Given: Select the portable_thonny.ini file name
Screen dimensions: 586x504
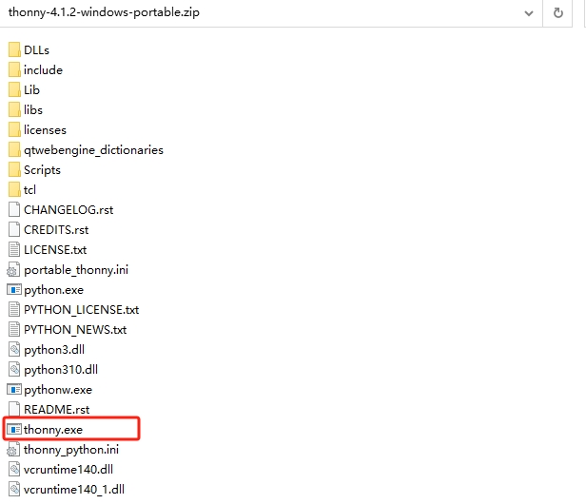Looking at the screenshot, I should point(76,270).
